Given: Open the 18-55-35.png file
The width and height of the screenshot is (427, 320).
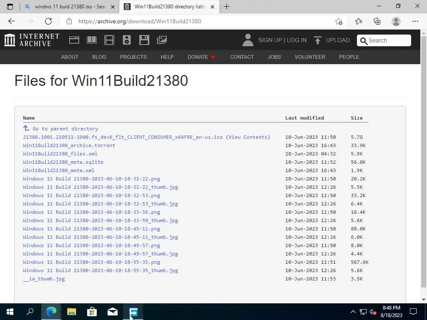Looking at the screenshot, I should click(x=91, y=262).
